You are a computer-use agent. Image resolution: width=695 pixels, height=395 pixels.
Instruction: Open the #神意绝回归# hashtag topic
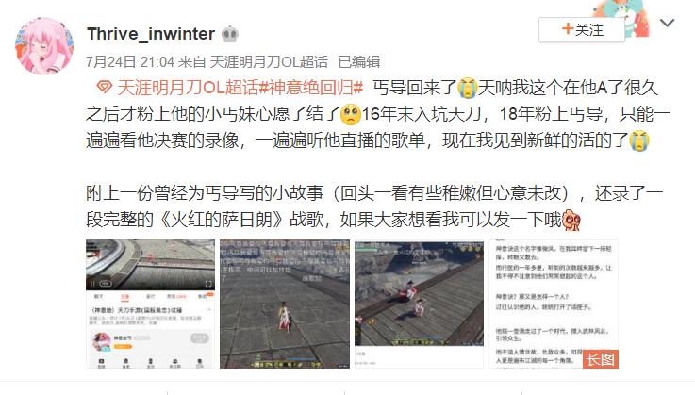[x=310, y=88]
